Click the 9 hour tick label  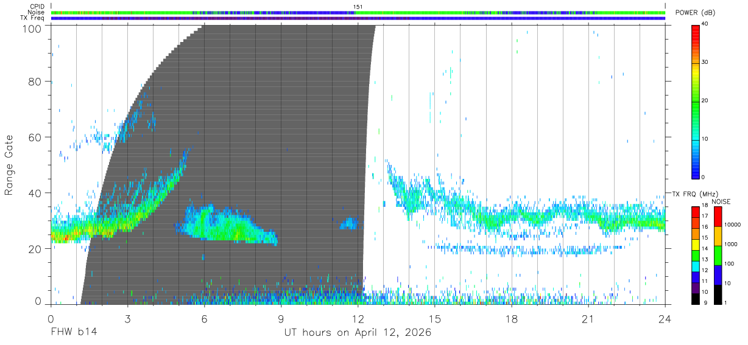(x=281, y=318)
